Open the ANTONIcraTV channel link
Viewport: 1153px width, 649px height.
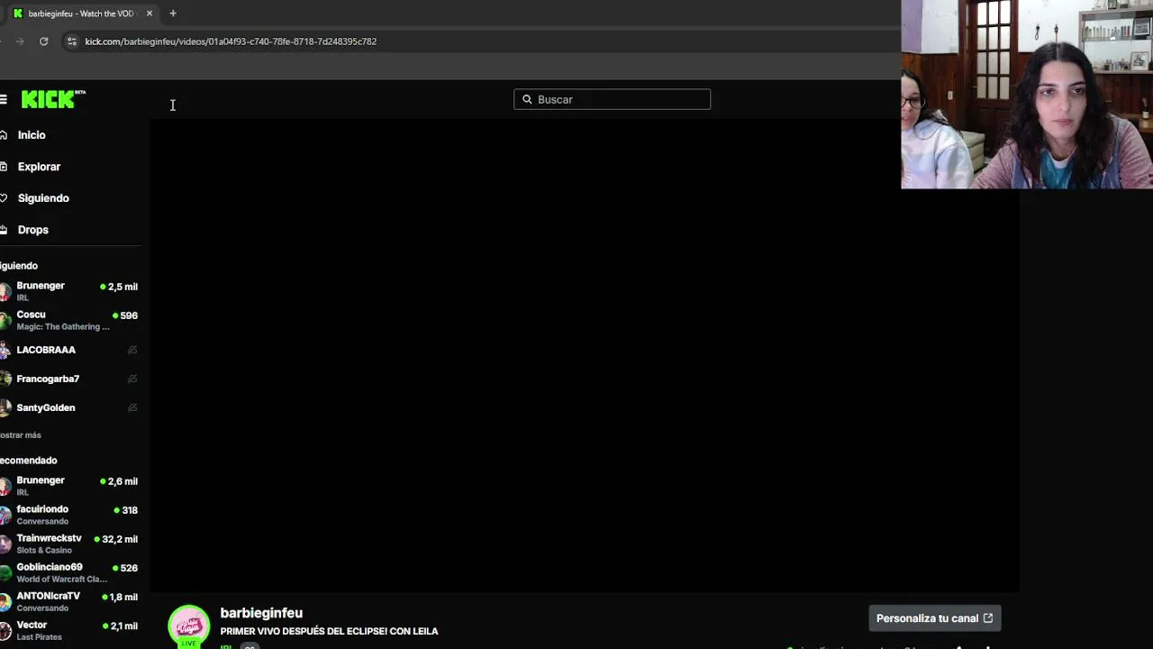49,596
